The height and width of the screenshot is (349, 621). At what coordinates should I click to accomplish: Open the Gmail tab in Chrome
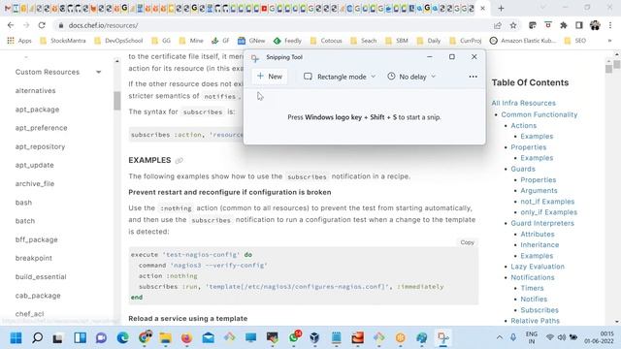coord(8,8)
